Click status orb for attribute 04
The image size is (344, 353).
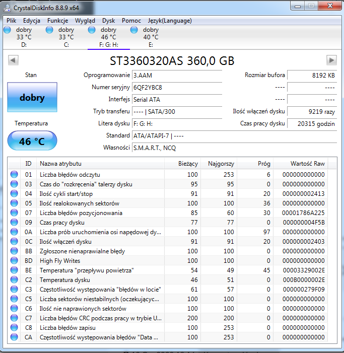(14, 193)
